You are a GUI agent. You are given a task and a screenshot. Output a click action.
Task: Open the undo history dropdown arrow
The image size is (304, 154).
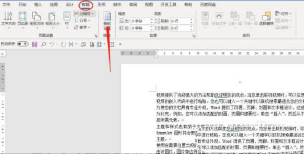coord(57,44)
